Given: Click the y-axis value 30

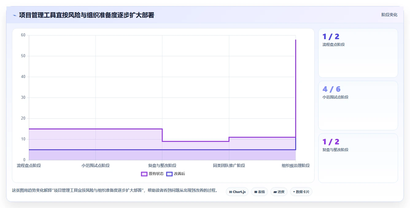Looking at the screenshot, I should click(x=23, y=98).
